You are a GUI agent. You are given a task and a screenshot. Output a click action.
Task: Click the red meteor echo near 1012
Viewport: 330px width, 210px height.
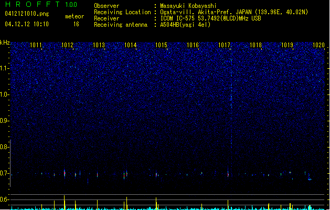pos(65,174)
